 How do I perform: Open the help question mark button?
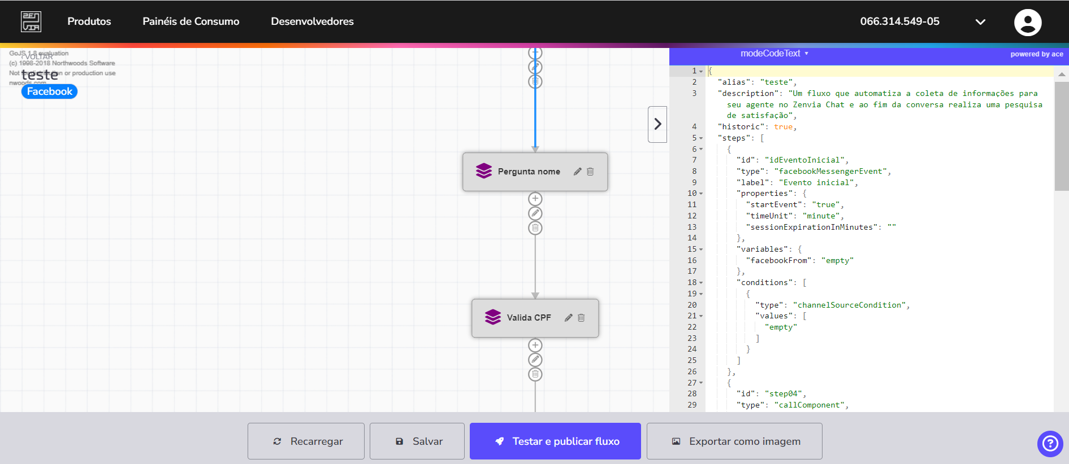tap(1050, 444)
